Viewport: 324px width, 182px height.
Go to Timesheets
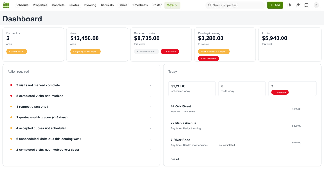coord(140,5)
